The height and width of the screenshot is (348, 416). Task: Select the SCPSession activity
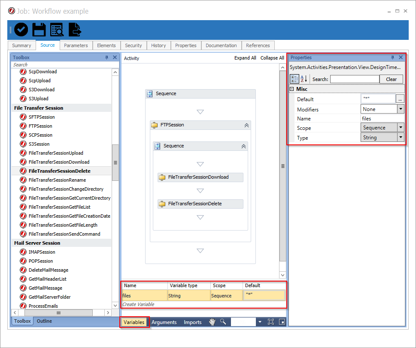(41, 135)
